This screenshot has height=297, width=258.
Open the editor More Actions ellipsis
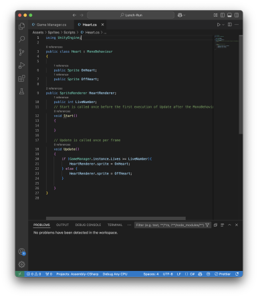click(237, 25)
